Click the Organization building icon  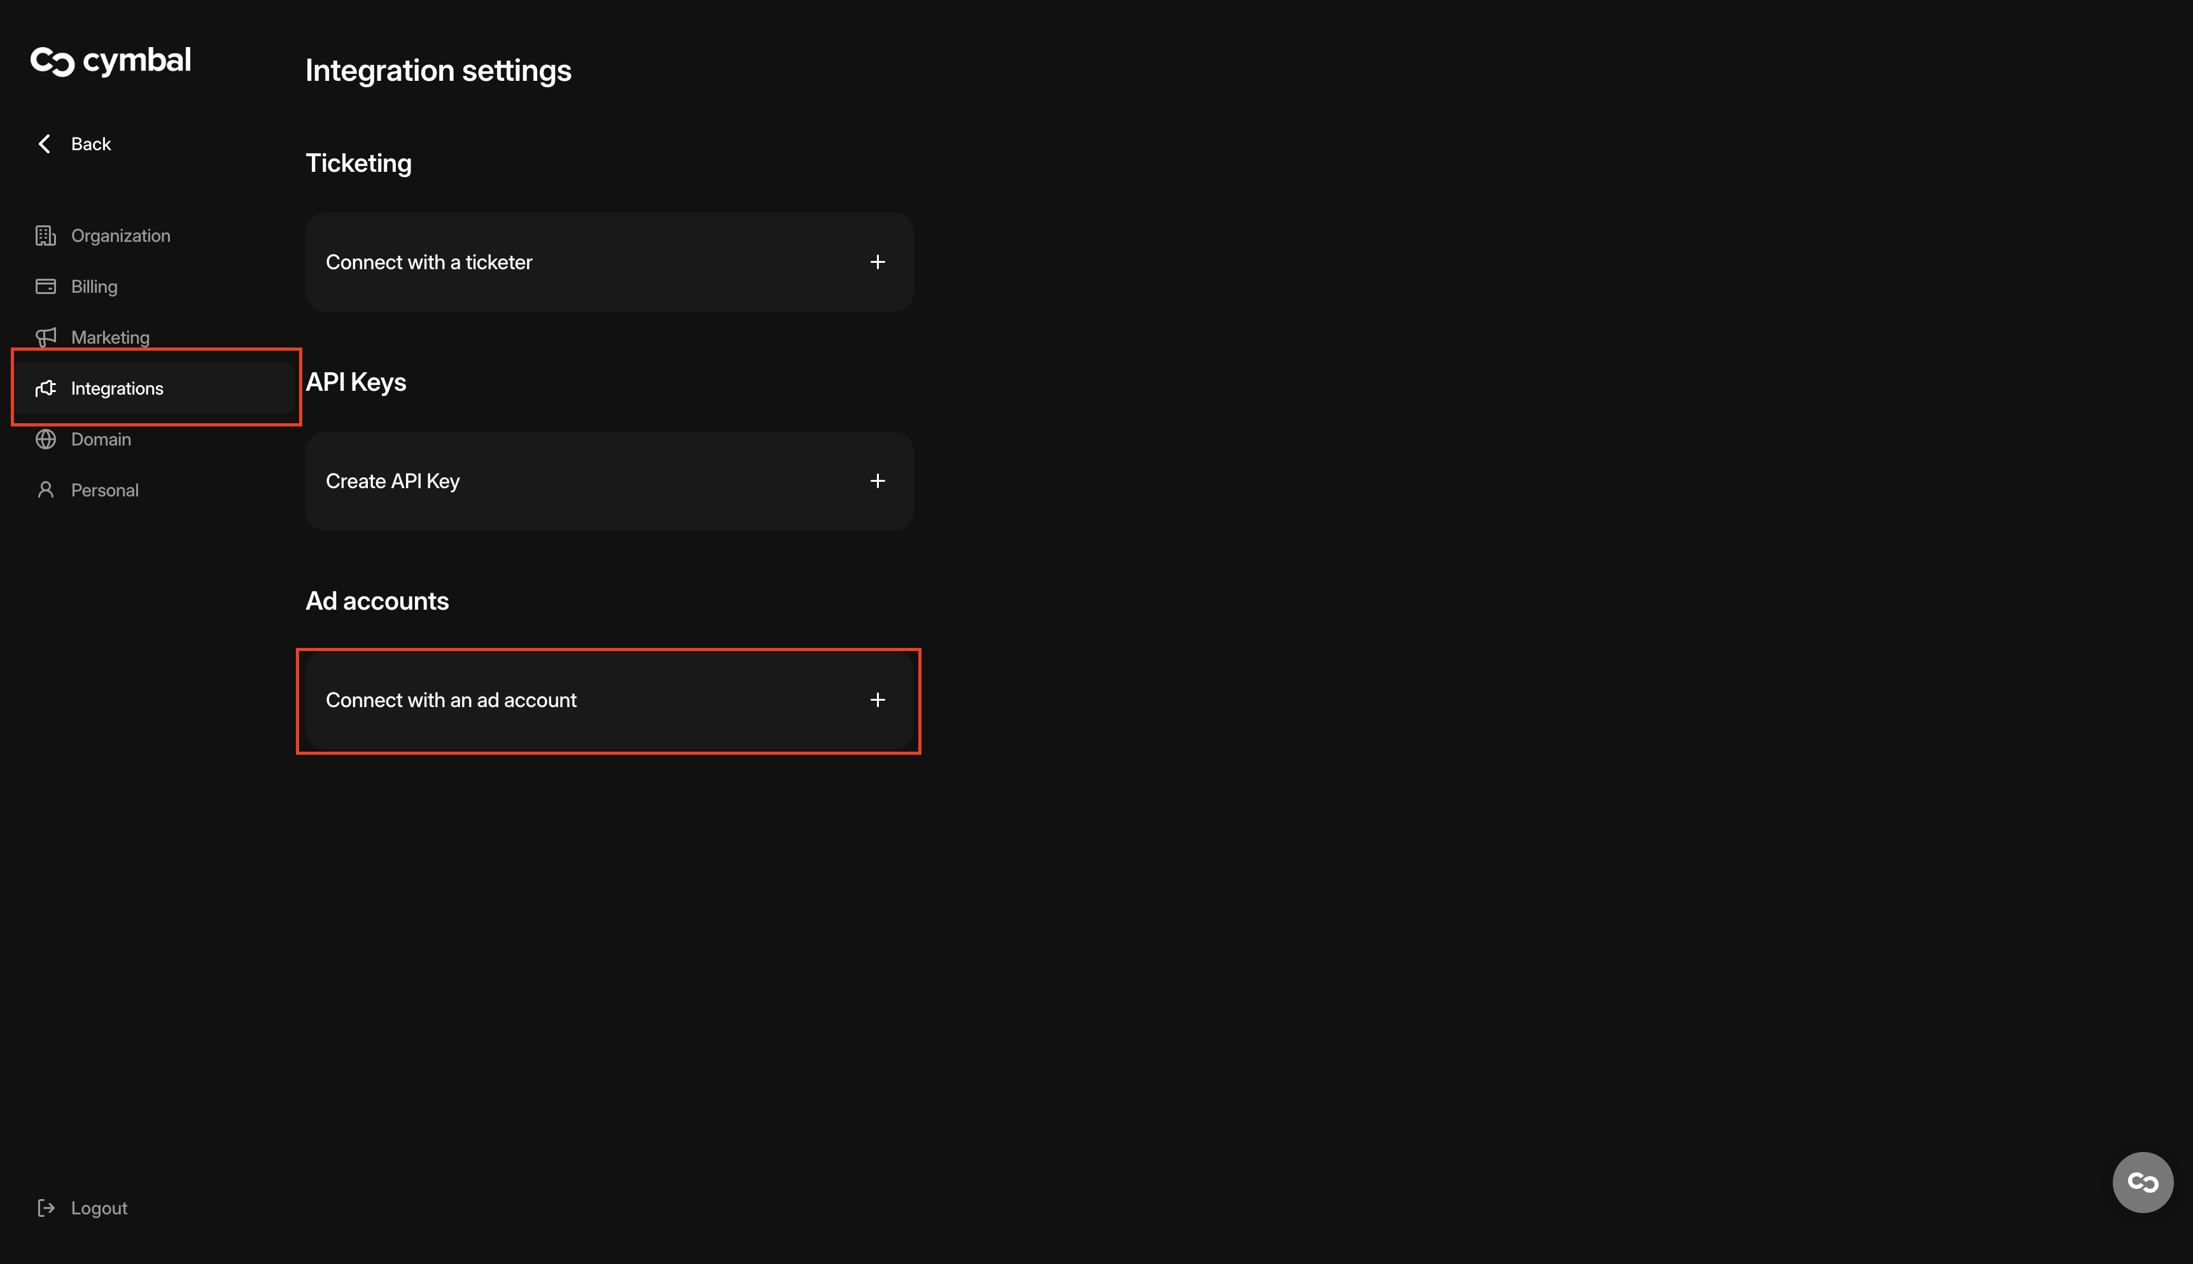pyautogui.click(x=45, y=235)
